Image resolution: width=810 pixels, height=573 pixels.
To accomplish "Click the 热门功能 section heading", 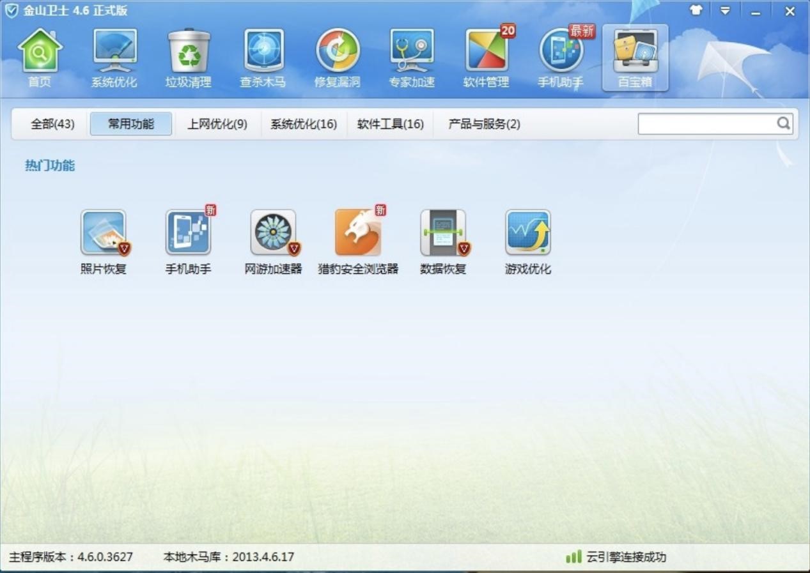I will point(50,166).
